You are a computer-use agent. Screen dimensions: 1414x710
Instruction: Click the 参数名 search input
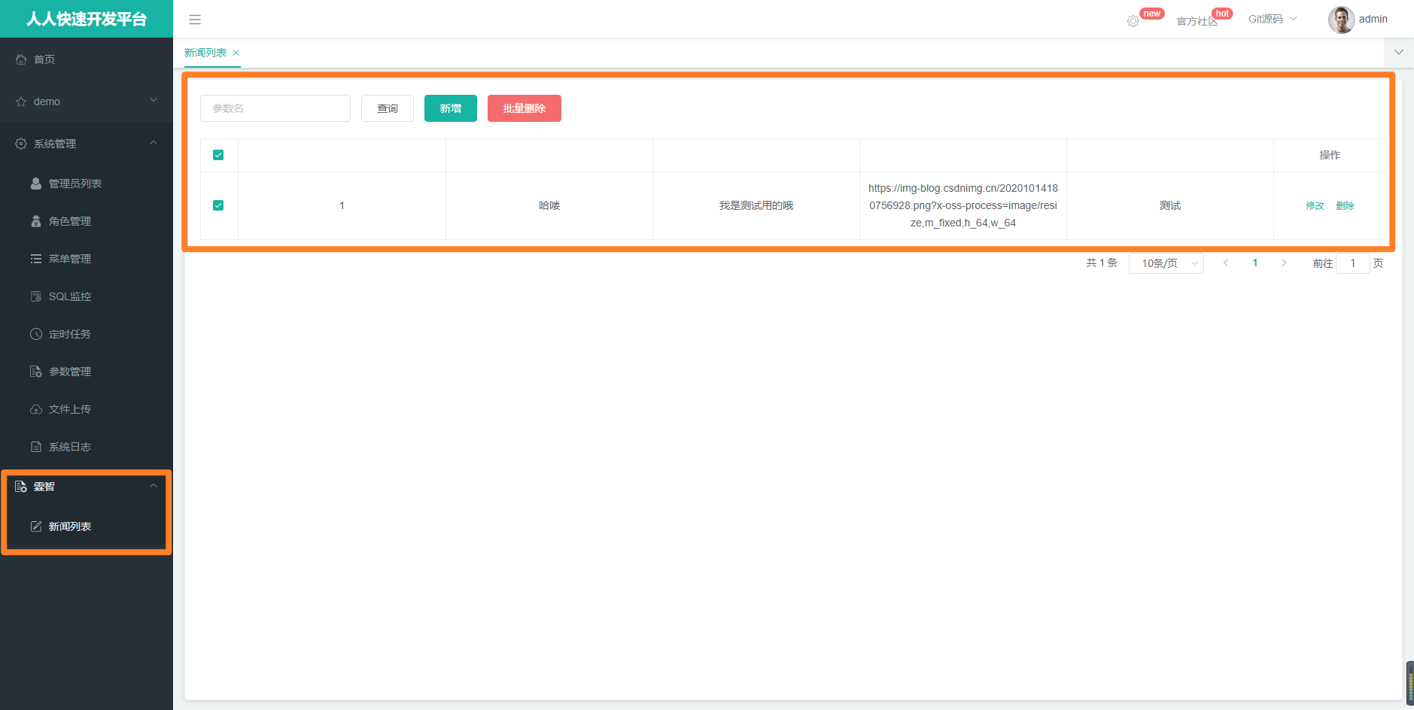click(x=275, y=108)
